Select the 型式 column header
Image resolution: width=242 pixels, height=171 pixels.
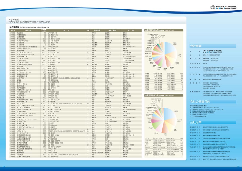coord(66,30)
